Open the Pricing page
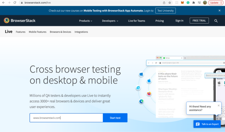 click(x=160, y=21)
